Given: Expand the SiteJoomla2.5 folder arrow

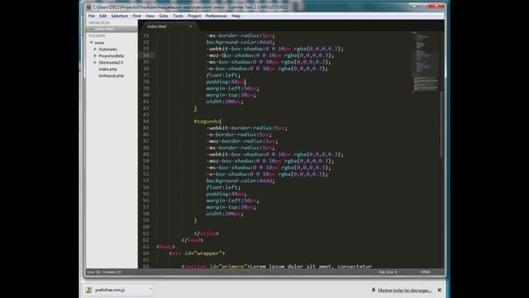Looking at the screenshot, I should (95, 63).
